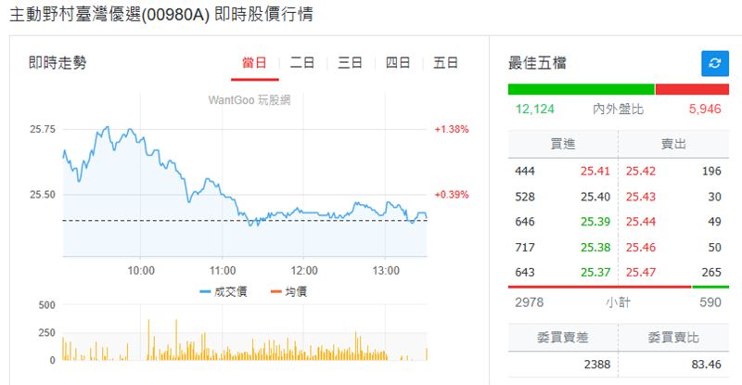Show the 四日 trend tab

398,63
